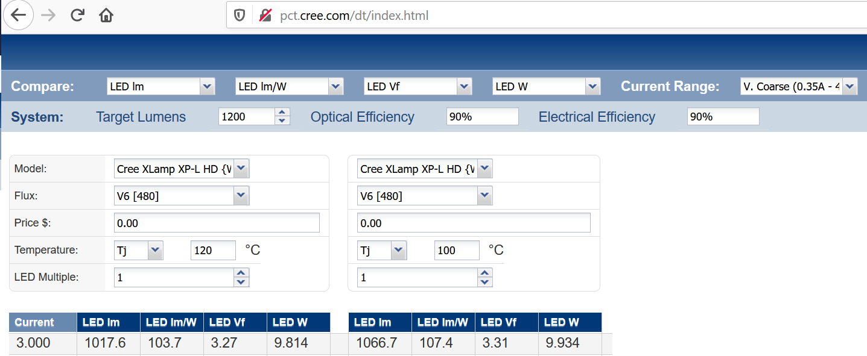The height and width of the screenshot is (356, 867).
Task: Click the first table's LED lm/W header
Action: tap(172, 322)
